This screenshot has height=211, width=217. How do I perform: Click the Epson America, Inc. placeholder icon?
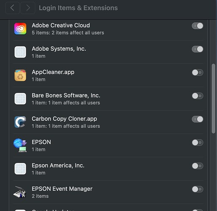click(20, 169)
